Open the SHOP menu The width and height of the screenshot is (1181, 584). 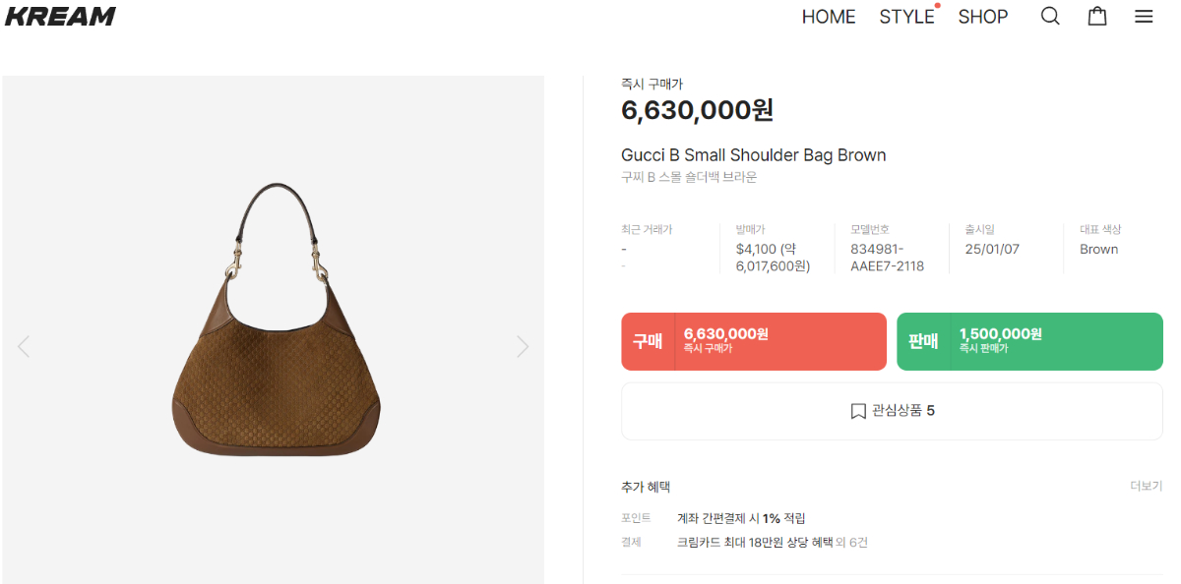tap(982, 17)
